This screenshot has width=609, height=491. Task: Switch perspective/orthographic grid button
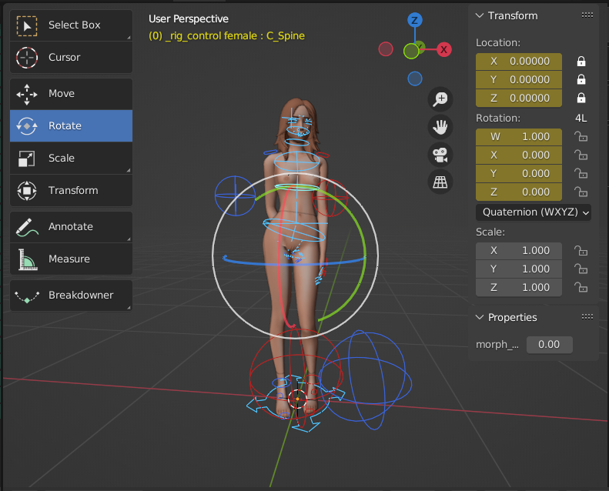coord(440,182)
